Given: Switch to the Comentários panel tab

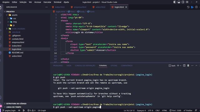Looking at the screenshot, I should coord(127,66).
